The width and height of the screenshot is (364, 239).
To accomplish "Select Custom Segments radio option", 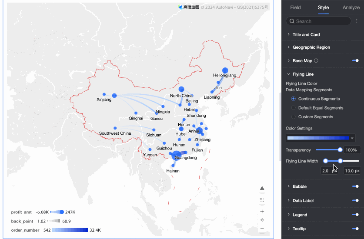I will click(294, 117).
